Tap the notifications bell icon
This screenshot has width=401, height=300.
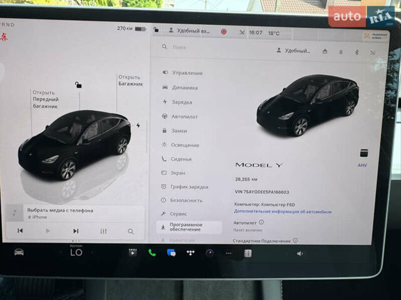[341, 52]
